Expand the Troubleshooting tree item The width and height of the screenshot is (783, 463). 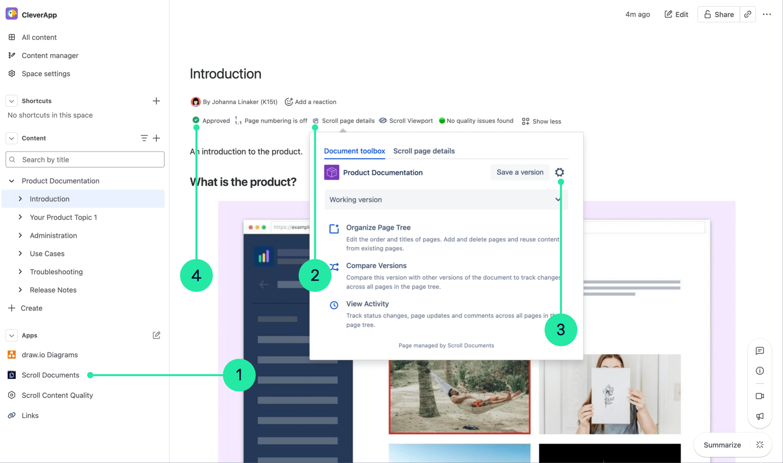[x=20, y=272]
